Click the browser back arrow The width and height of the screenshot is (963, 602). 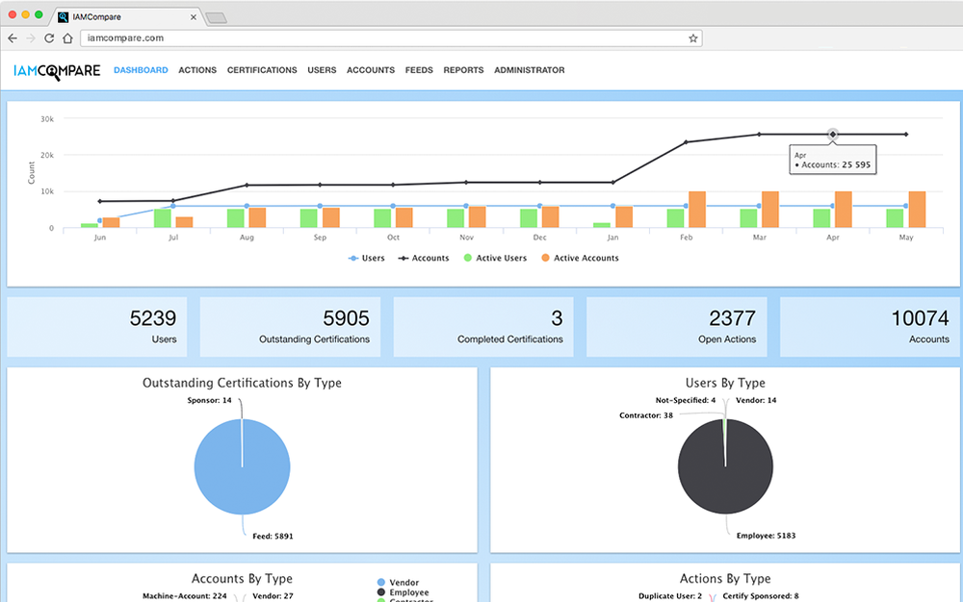coord(13,38)
